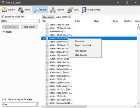This screenshot has height=108, width=140.
Task: Click the horizontal scrollbar right arrow
Action: coord(135,107)
